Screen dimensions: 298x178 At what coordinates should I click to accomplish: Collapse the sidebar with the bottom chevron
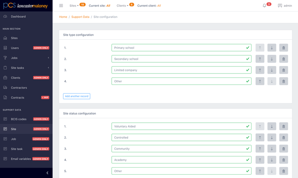point(47,173)
